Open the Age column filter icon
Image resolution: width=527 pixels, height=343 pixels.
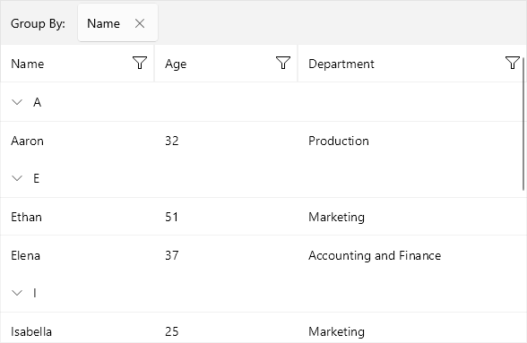[x=283, y=64]
